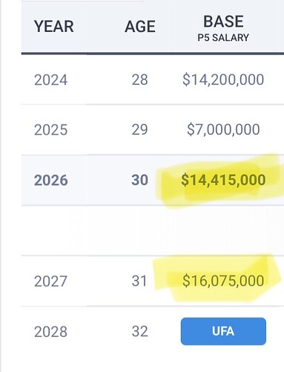Click the 2024 year cell

click(50, 80)
